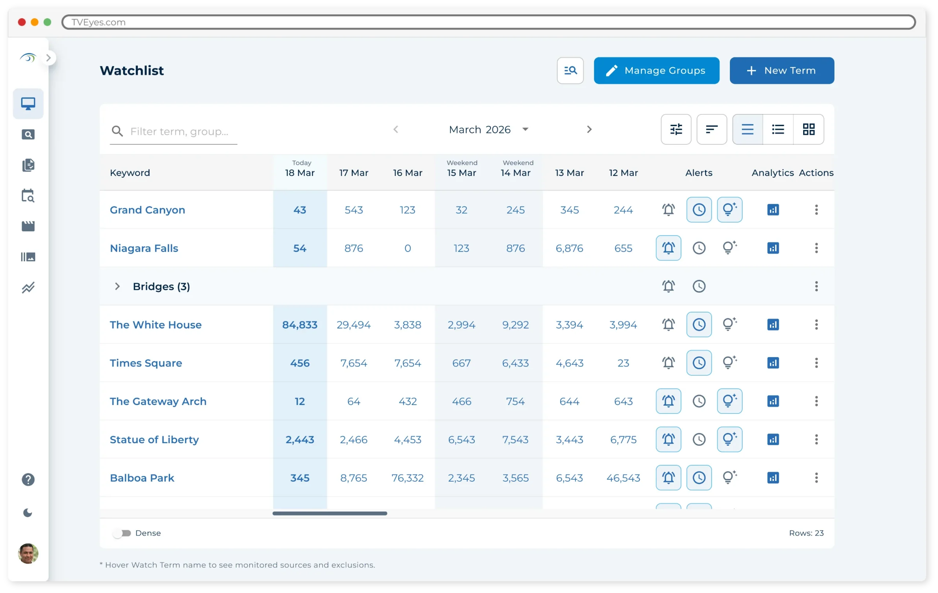Toggle the Dense rows switch

[x=122, y=533]
